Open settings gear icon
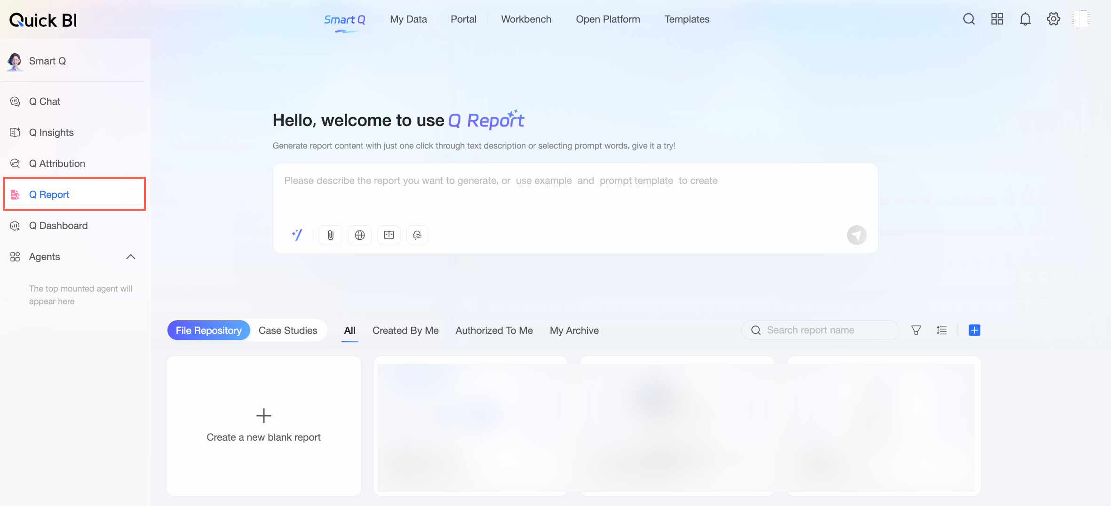1111x506 pixels. click(x=1054, y=19)
